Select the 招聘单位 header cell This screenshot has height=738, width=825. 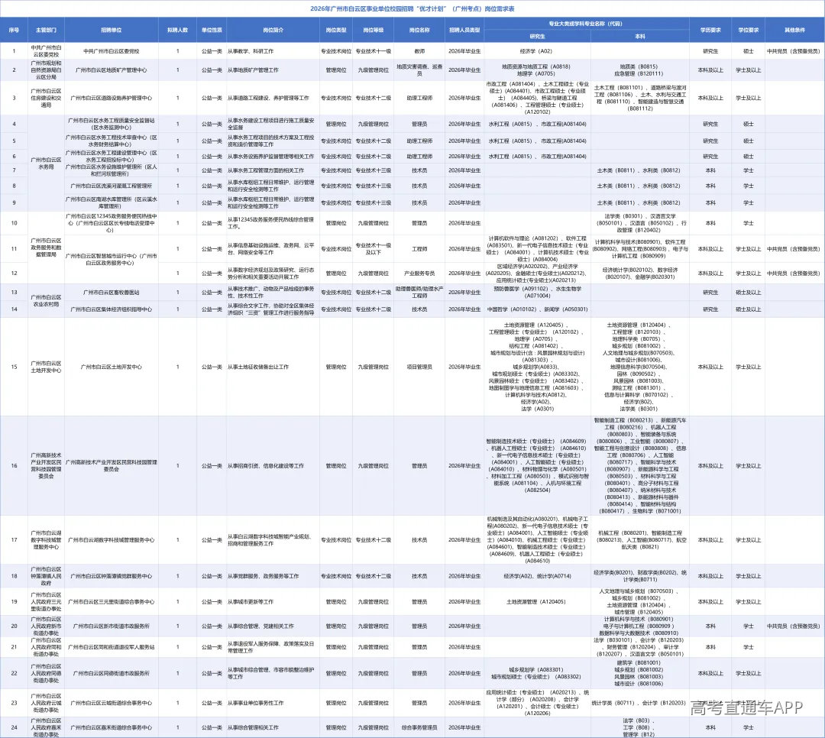click(x=111, y=30)
